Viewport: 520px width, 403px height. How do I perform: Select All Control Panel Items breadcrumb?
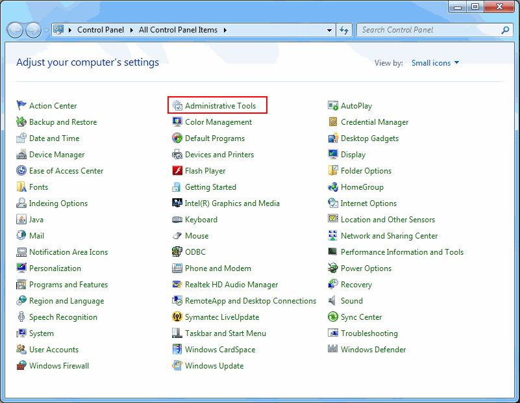click(178, 30)
